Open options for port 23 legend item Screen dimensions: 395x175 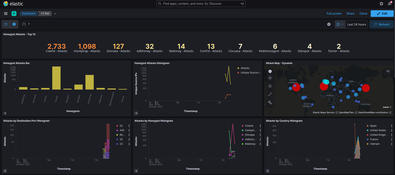point(129,144)
